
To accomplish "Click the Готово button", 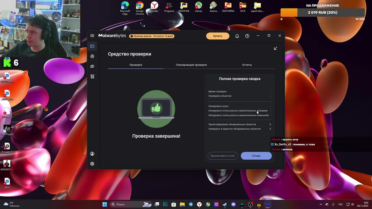I will click(x=256, y=156).
